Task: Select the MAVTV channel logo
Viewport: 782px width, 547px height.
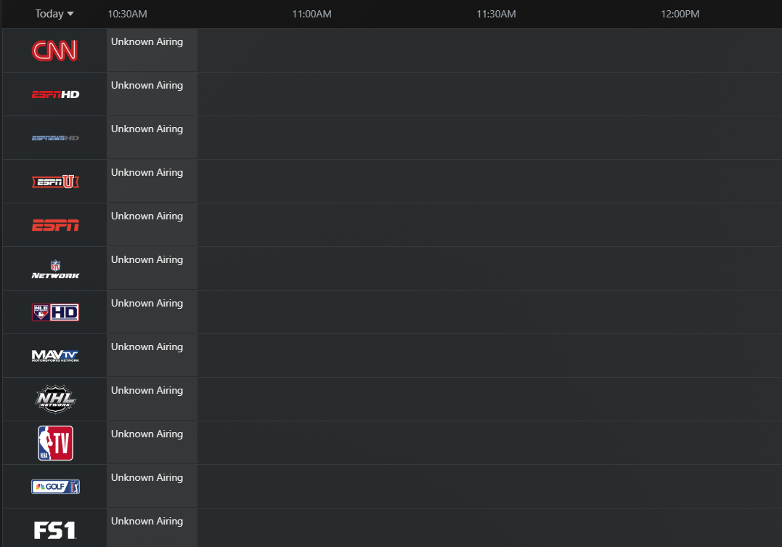Action: (55, 356)
